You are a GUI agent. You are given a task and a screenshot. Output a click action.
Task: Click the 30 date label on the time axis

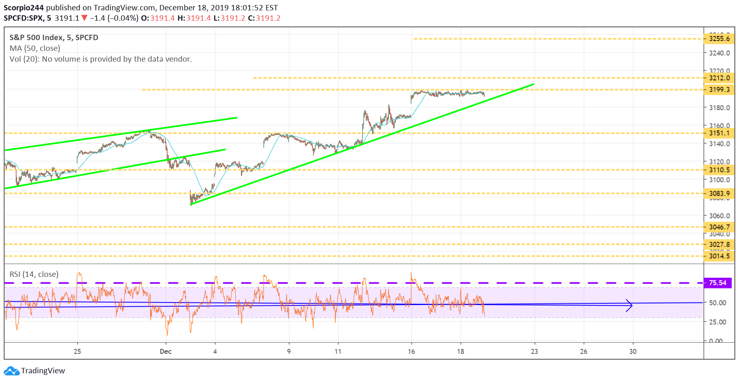pos(633,351)
